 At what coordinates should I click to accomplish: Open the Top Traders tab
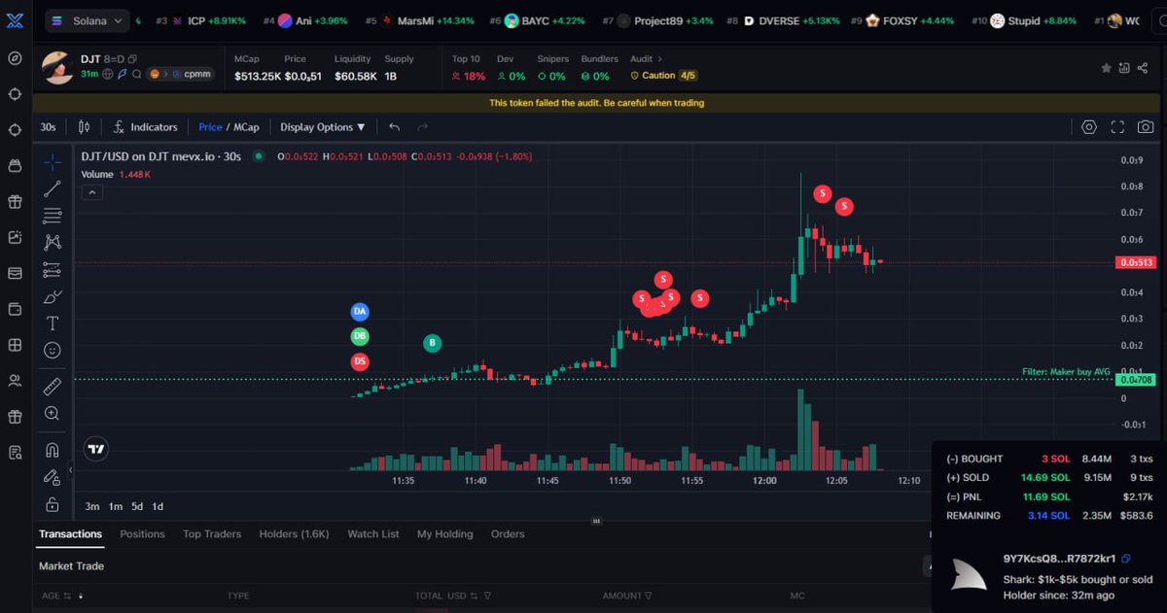coord(212,534)
